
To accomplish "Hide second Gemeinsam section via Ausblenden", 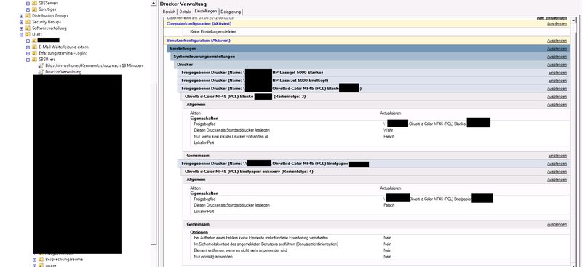I will coord(557,225).
